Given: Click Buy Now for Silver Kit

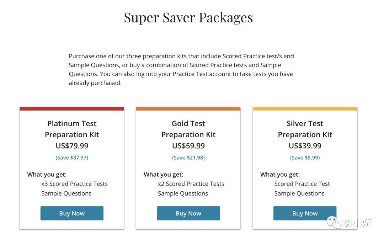Looking at the screenshot, I should point(305,213).
